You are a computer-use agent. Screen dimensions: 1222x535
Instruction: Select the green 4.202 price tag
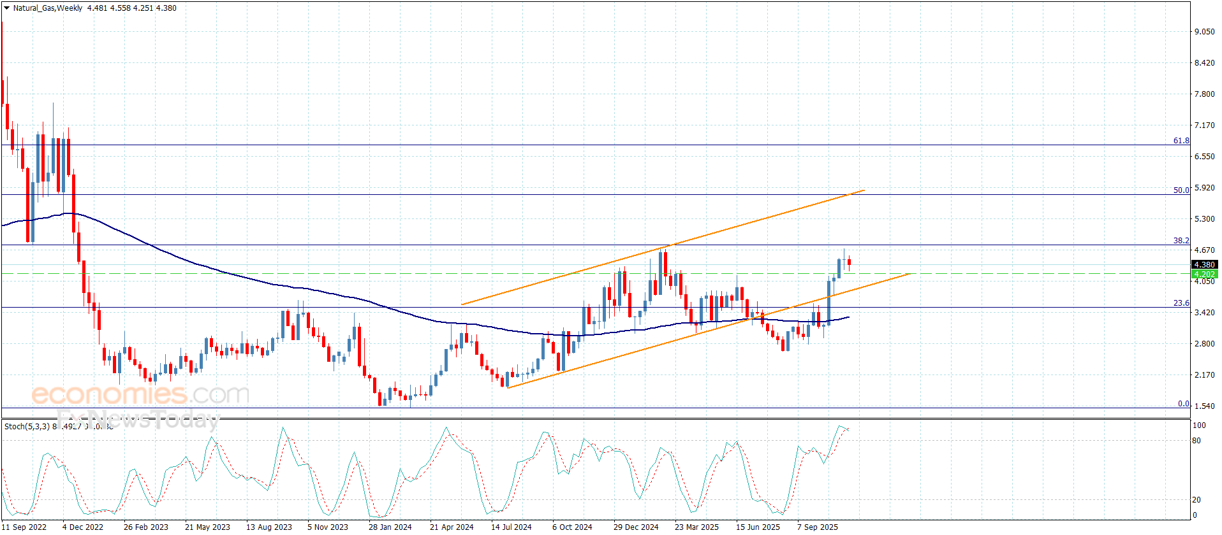coord(1204,274)
